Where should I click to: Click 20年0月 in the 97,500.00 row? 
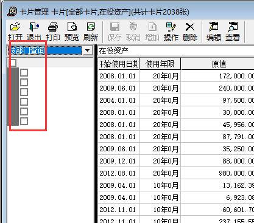click(x=160, y=100)
